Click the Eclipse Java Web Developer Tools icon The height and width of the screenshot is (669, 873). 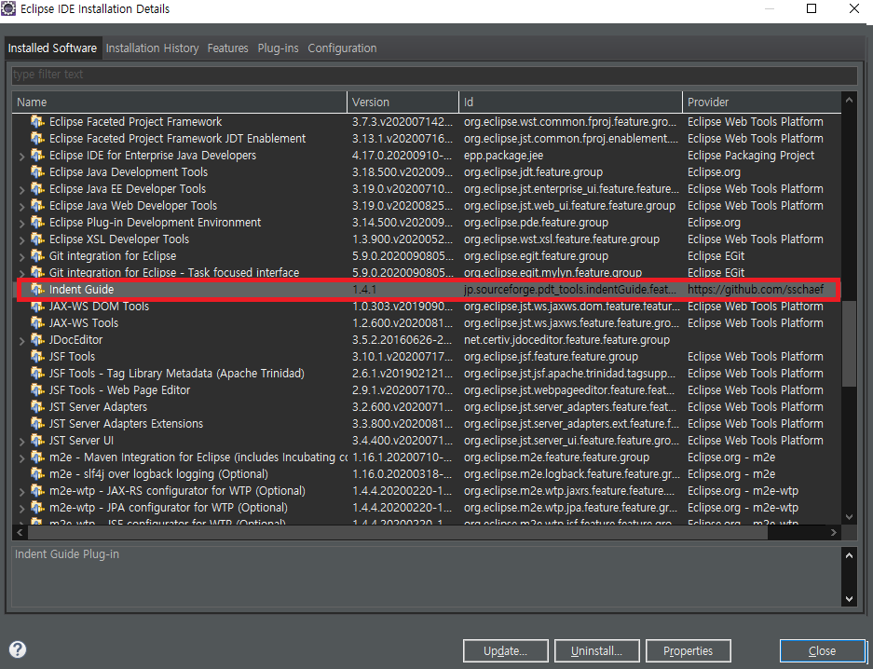point(37,205)
